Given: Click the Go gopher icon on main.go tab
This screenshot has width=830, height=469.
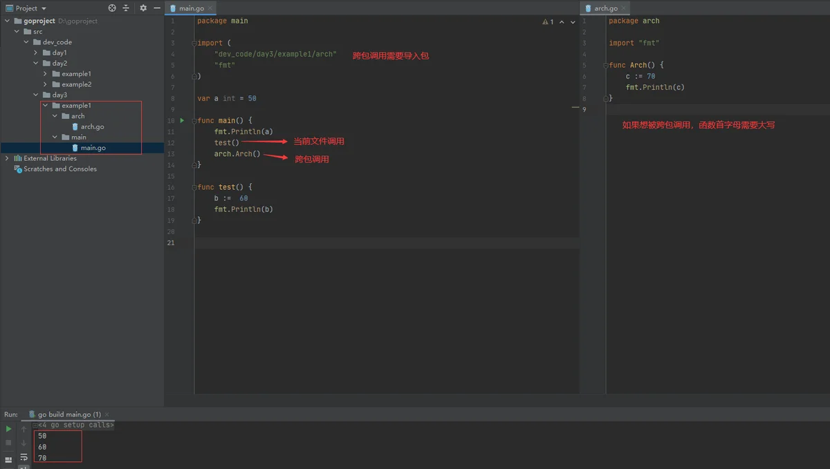Looking at the screenshot, I should [173, 8].
